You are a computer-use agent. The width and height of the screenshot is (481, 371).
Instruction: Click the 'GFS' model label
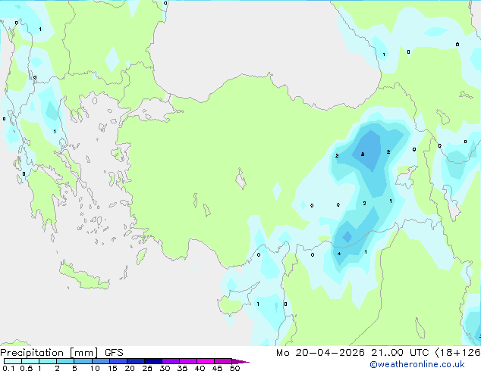click(114, 353)
